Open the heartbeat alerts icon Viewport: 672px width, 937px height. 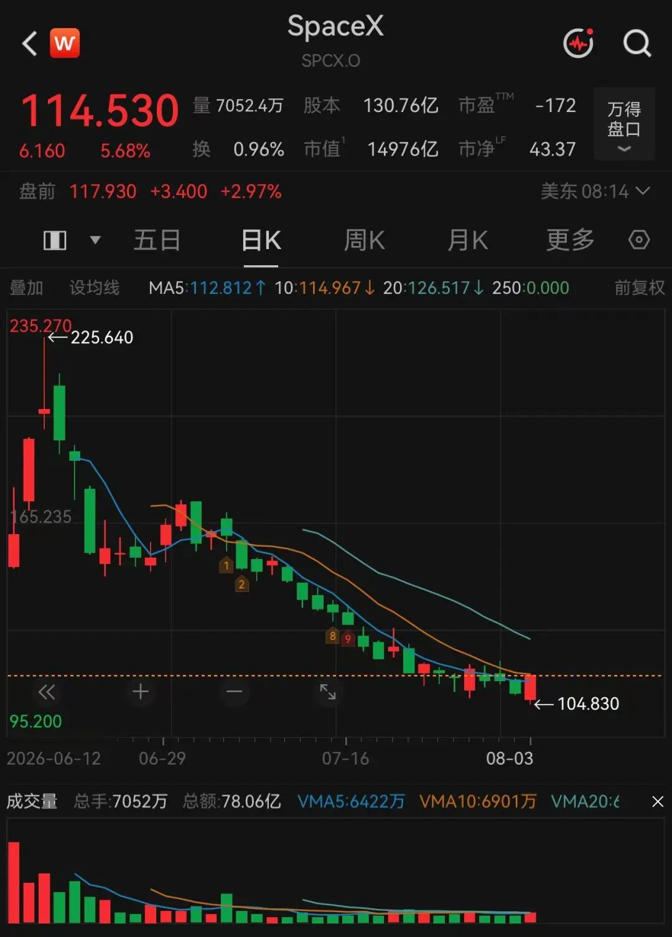coord(578,43)
